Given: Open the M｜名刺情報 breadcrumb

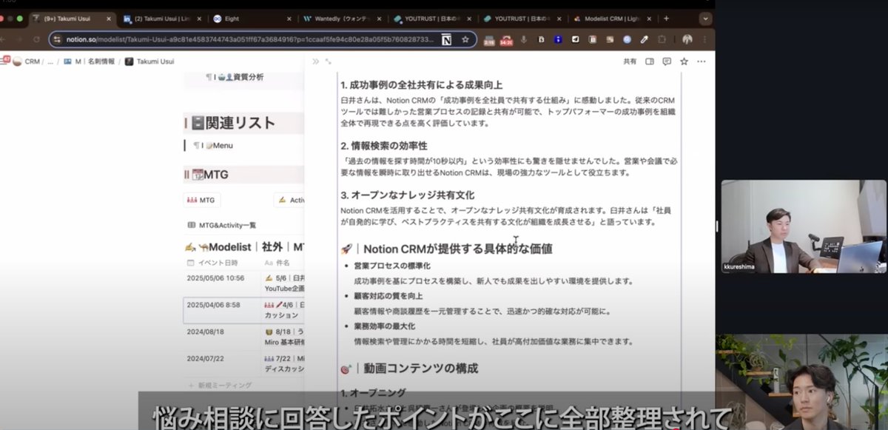Looking at the screenshot, I should [x=89, y=61].
